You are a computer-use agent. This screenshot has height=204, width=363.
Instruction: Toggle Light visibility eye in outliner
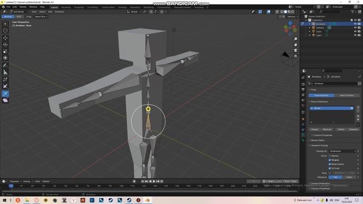pos(355,35)
